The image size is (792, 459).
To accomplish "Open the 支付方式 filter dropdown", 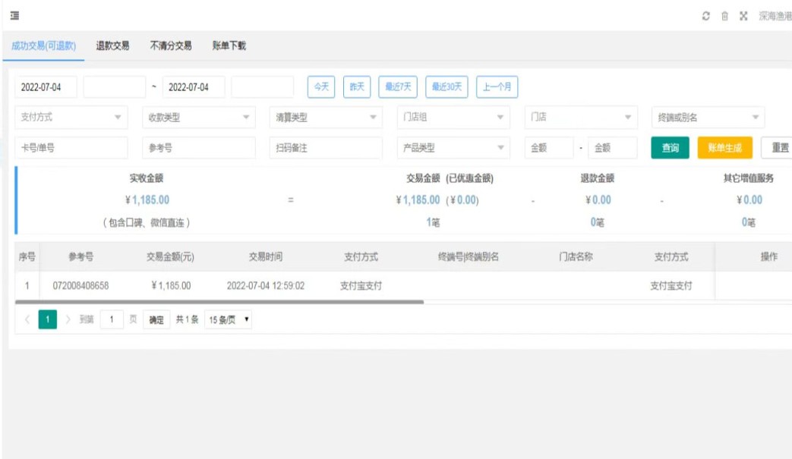I will coord(71,118).
